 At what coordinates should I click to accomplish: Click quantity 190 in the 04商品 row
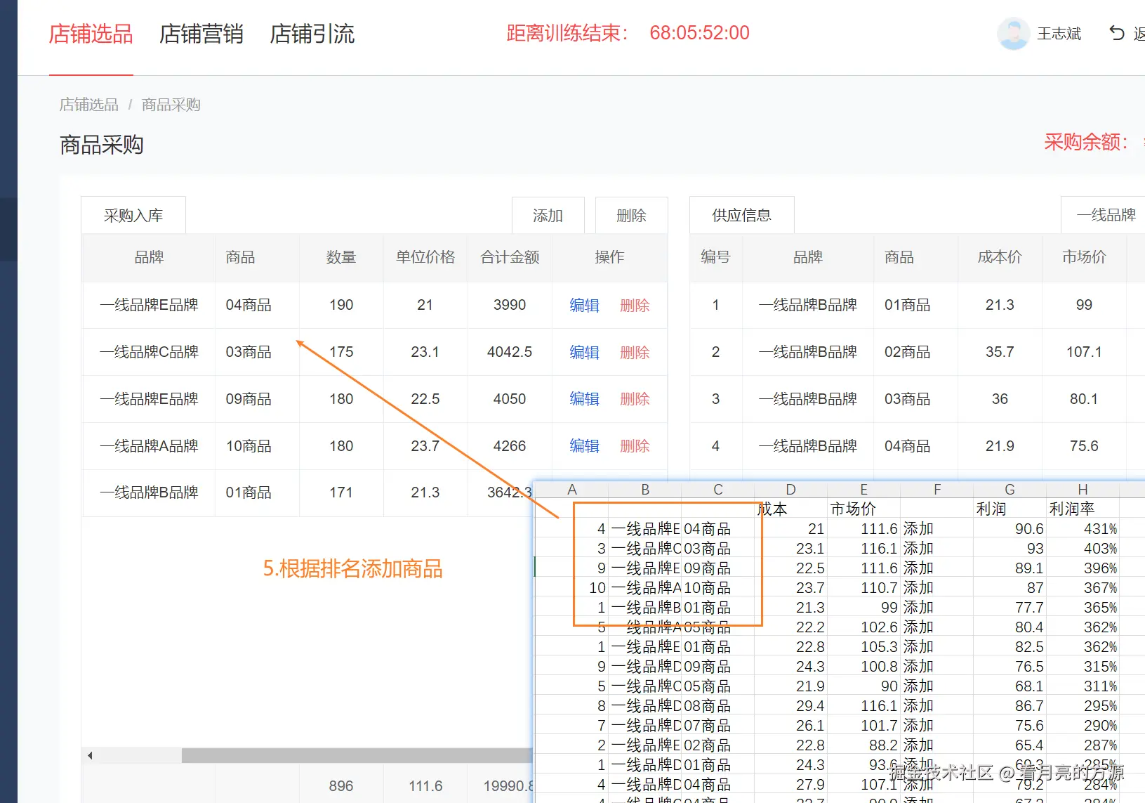(x=341, y=305)
